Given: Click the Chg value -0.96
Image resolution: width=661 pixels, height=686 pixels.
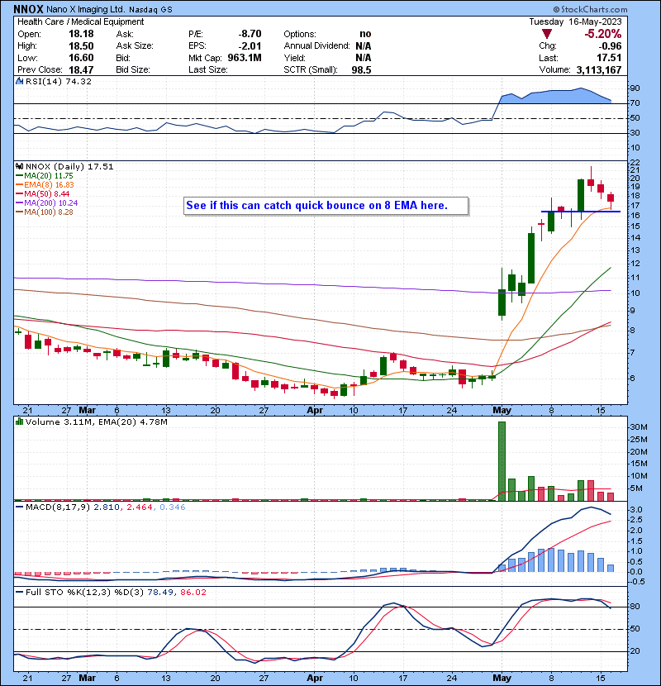Looking at the screenshot, I should click(610, 46).
